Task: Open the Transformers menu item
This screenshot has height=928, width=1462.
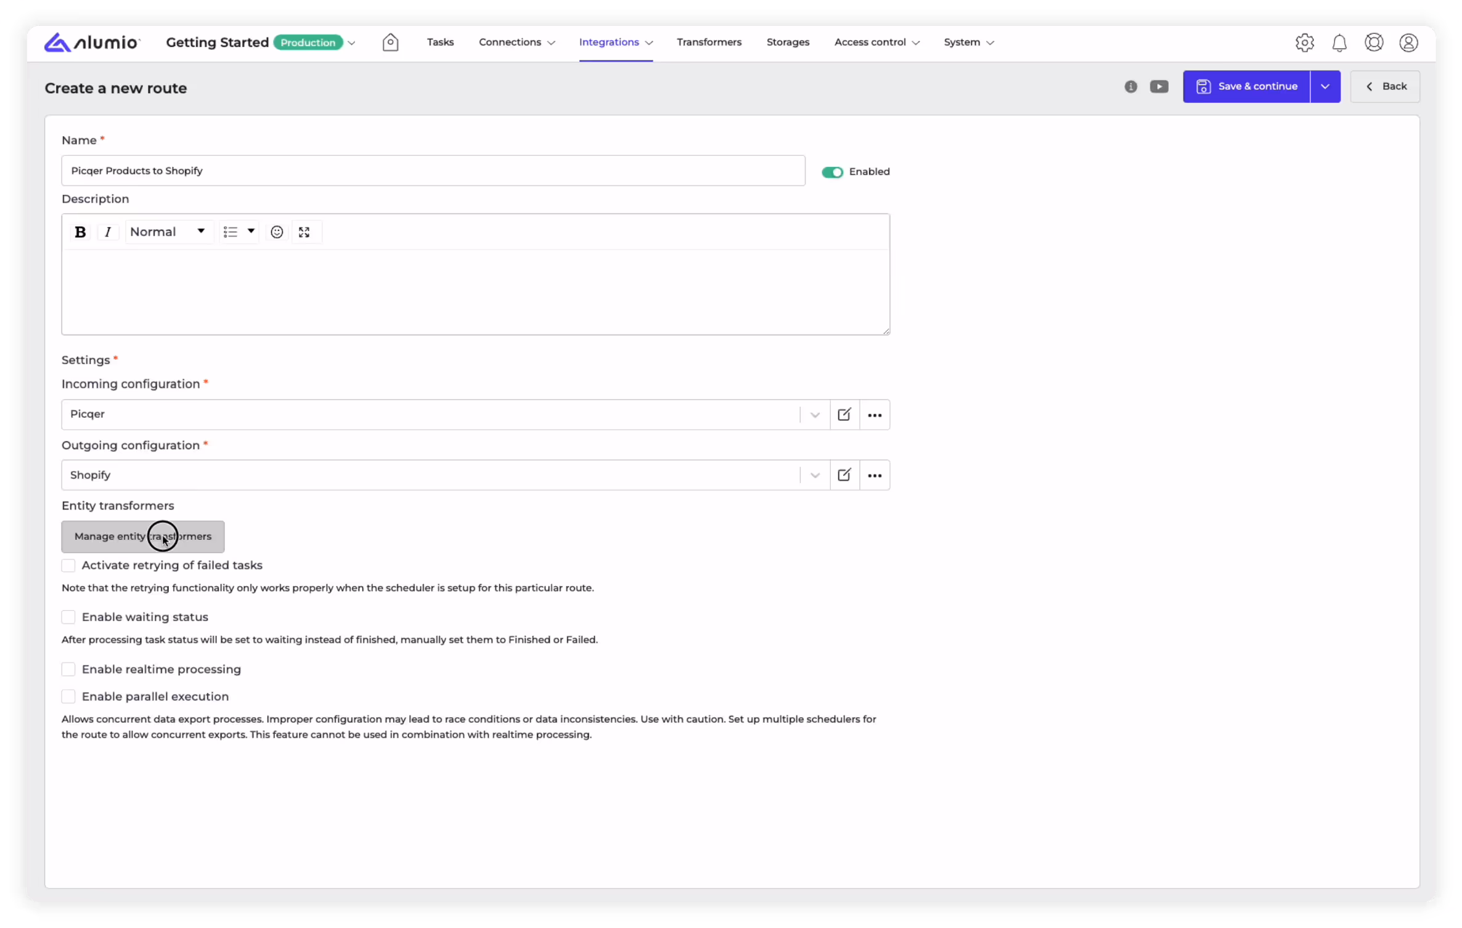Action: (709, 43)
